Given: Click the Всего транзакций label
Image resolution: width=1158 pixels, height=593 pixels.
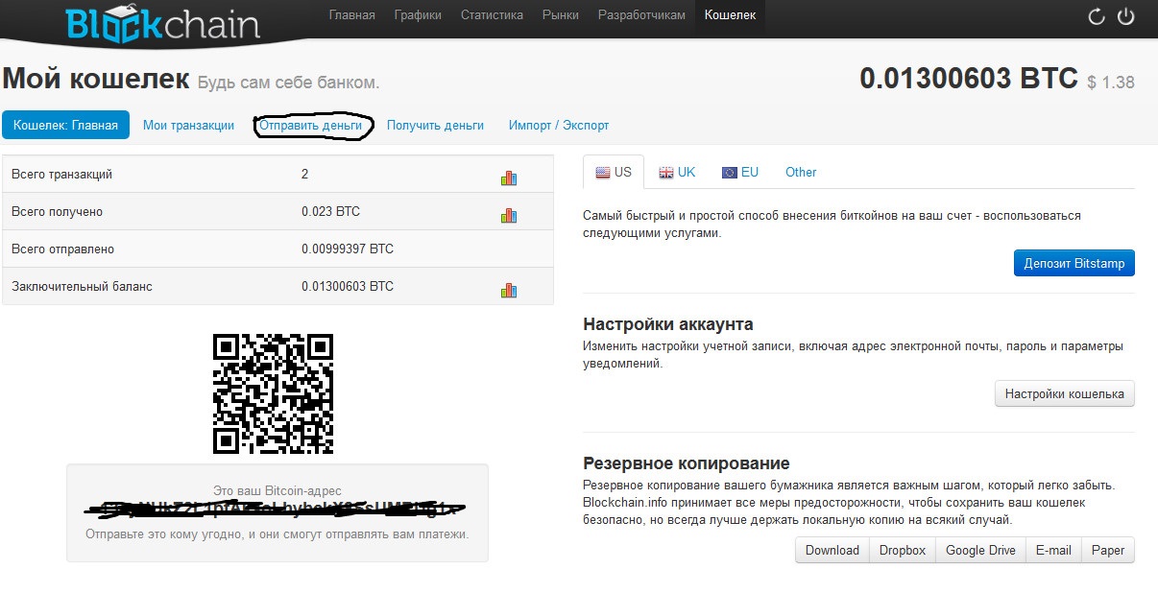Looking at the screenshot, I should (62, 174).
